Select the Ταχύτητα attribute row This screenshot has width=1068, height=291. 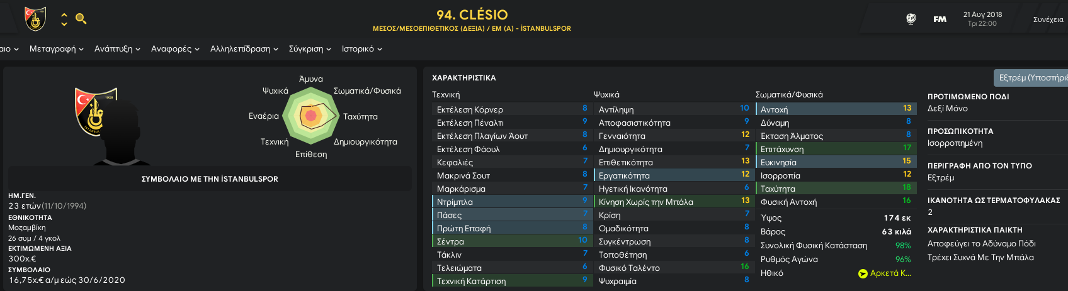836,189
